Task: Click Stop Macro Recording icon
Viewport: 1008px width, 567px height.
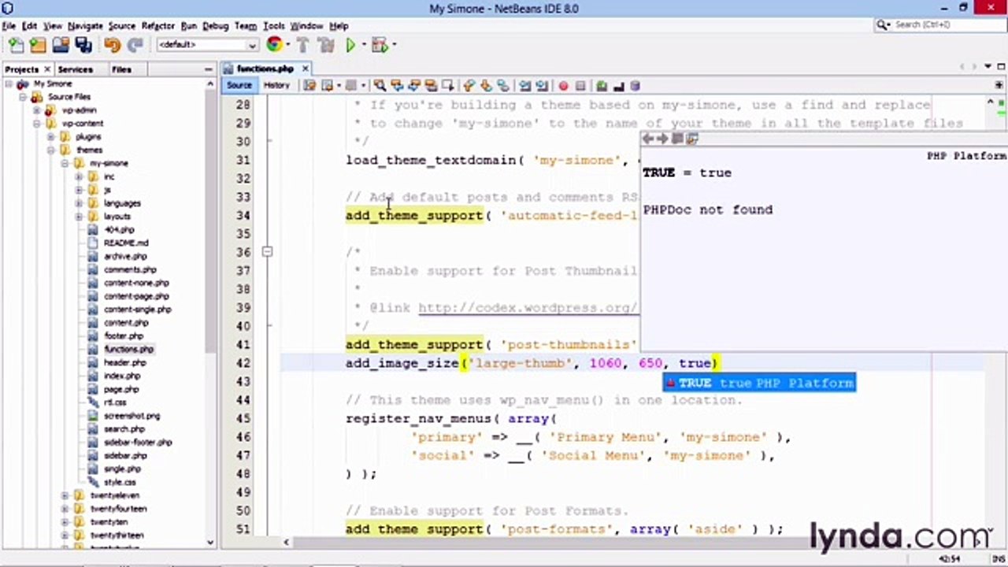Action: (x=580, y=85)
